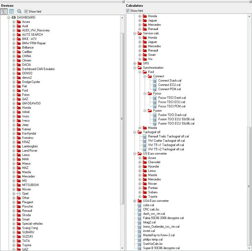Select AUDI_VW_Recovery in Devices tree

[x=36, y=30]
